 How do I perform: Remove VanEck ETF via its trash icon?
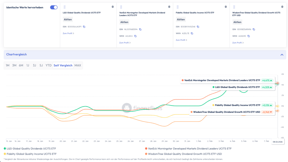169,7
